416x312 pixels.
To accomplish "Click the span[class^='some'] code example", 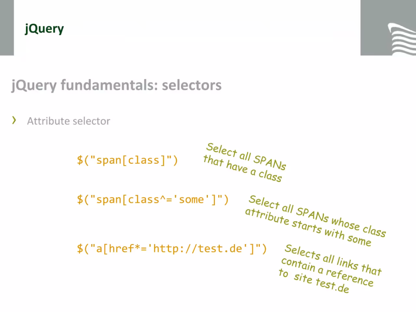I will pyautogui.click(x=153, y=199).
